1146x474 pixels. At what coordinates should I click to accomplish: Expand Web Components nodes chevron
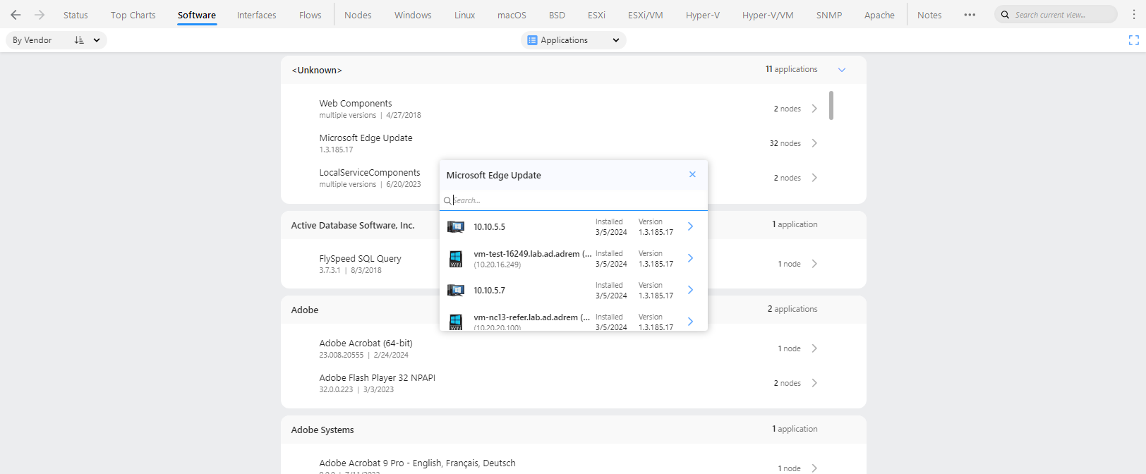pos(814,109)
